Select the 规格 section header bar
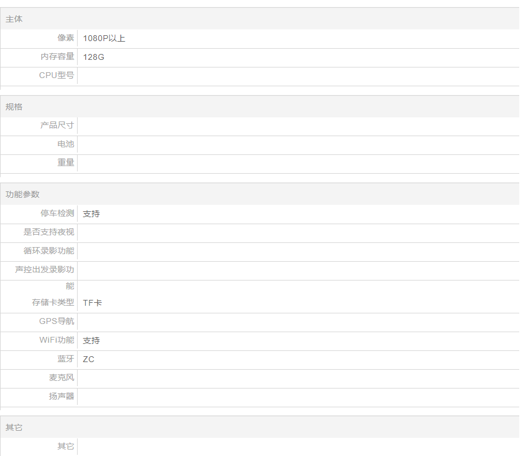Viewport: 521px width, 456px height. [x=259, y=107]
